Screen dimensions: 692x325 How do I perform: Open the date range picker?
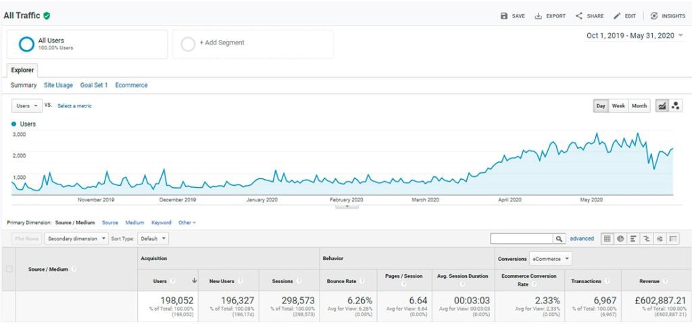(x=635, y=36)
